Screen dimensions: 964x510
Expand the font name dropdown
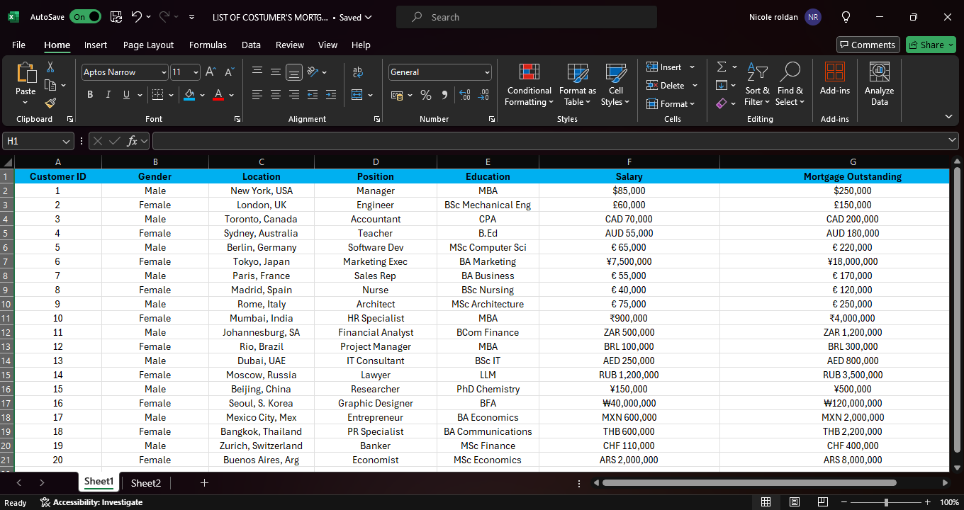pyautogui.click(x=164, y=72)
